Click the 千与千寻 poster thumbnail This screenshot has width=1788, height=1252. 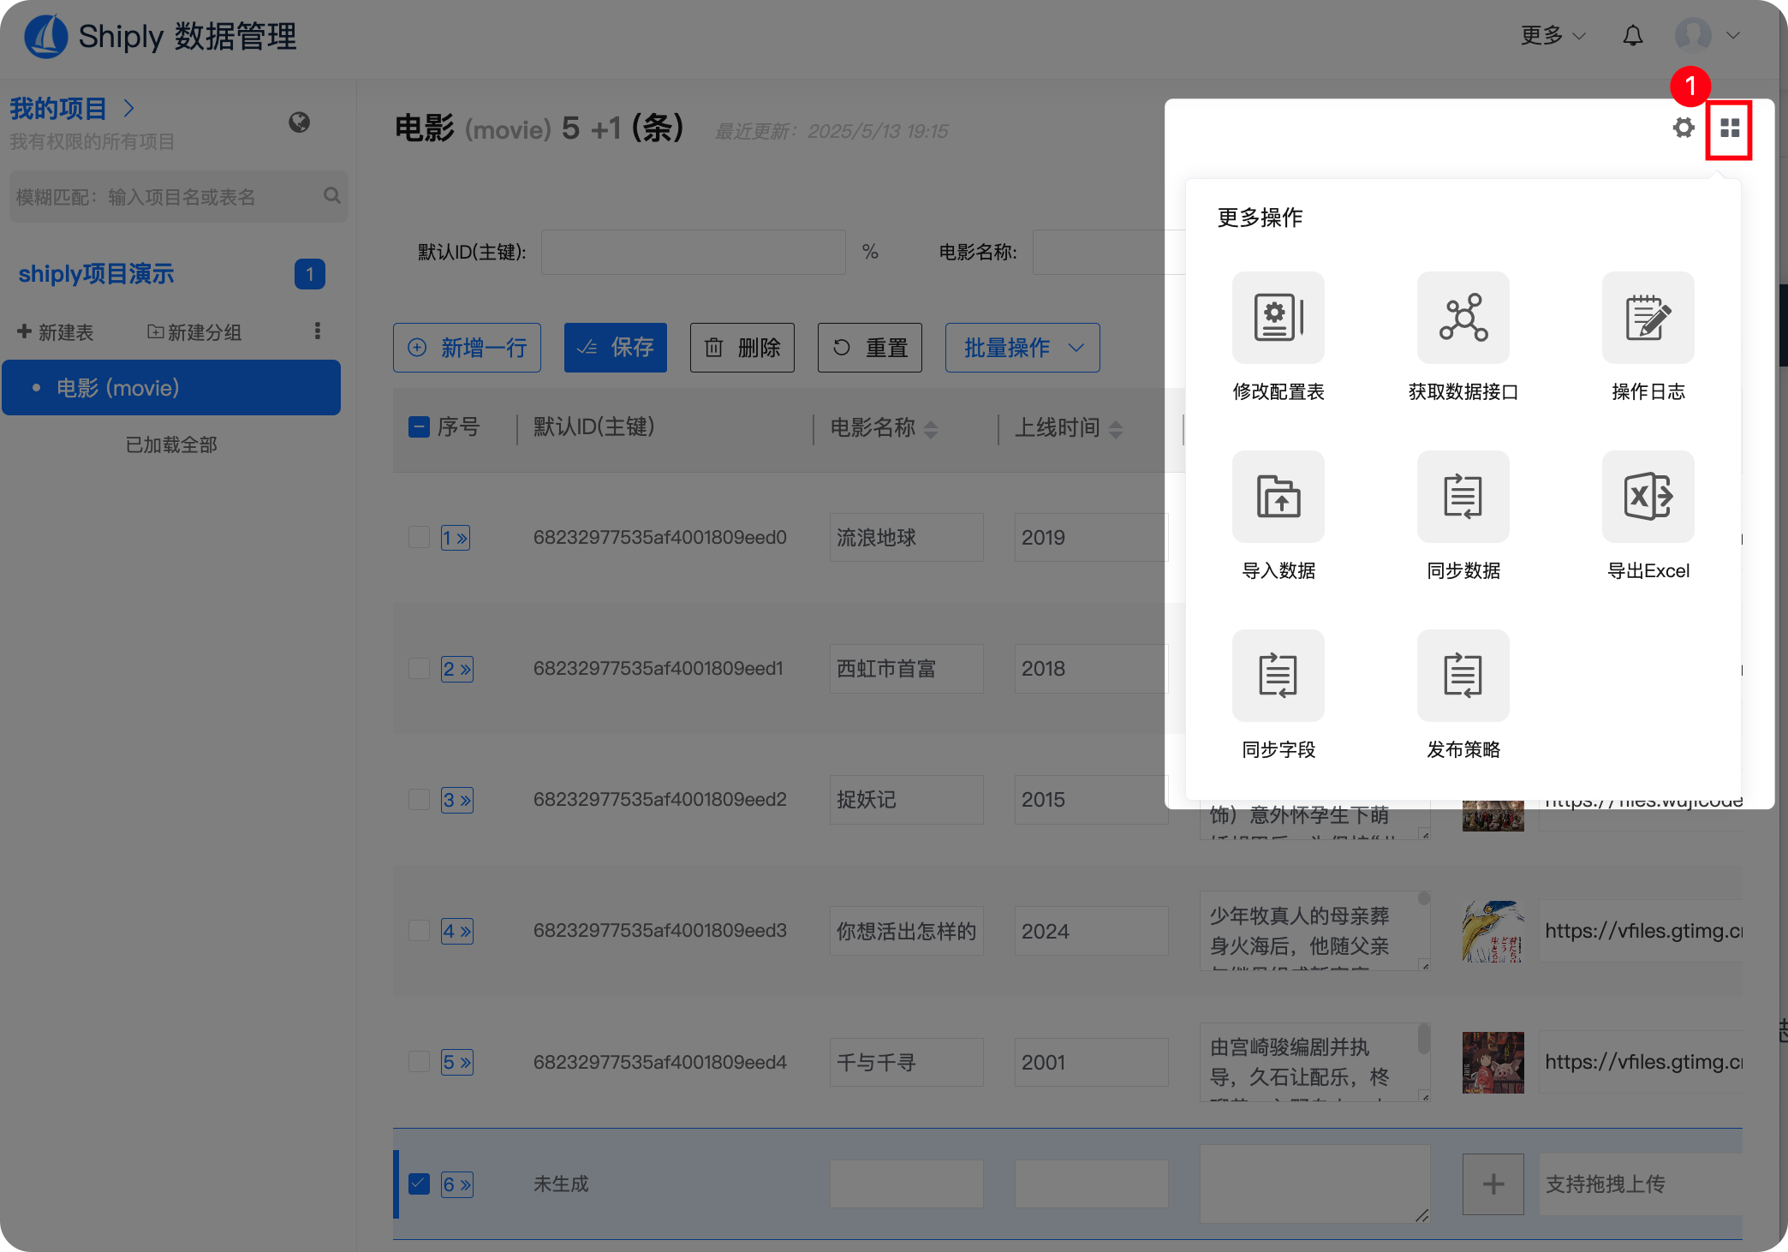[1493, 1063]
